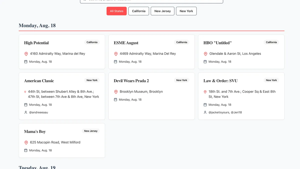Click the date text on the Mama's Boy card
The height and width of the screenshot is (169, 300).
point(40,150)
